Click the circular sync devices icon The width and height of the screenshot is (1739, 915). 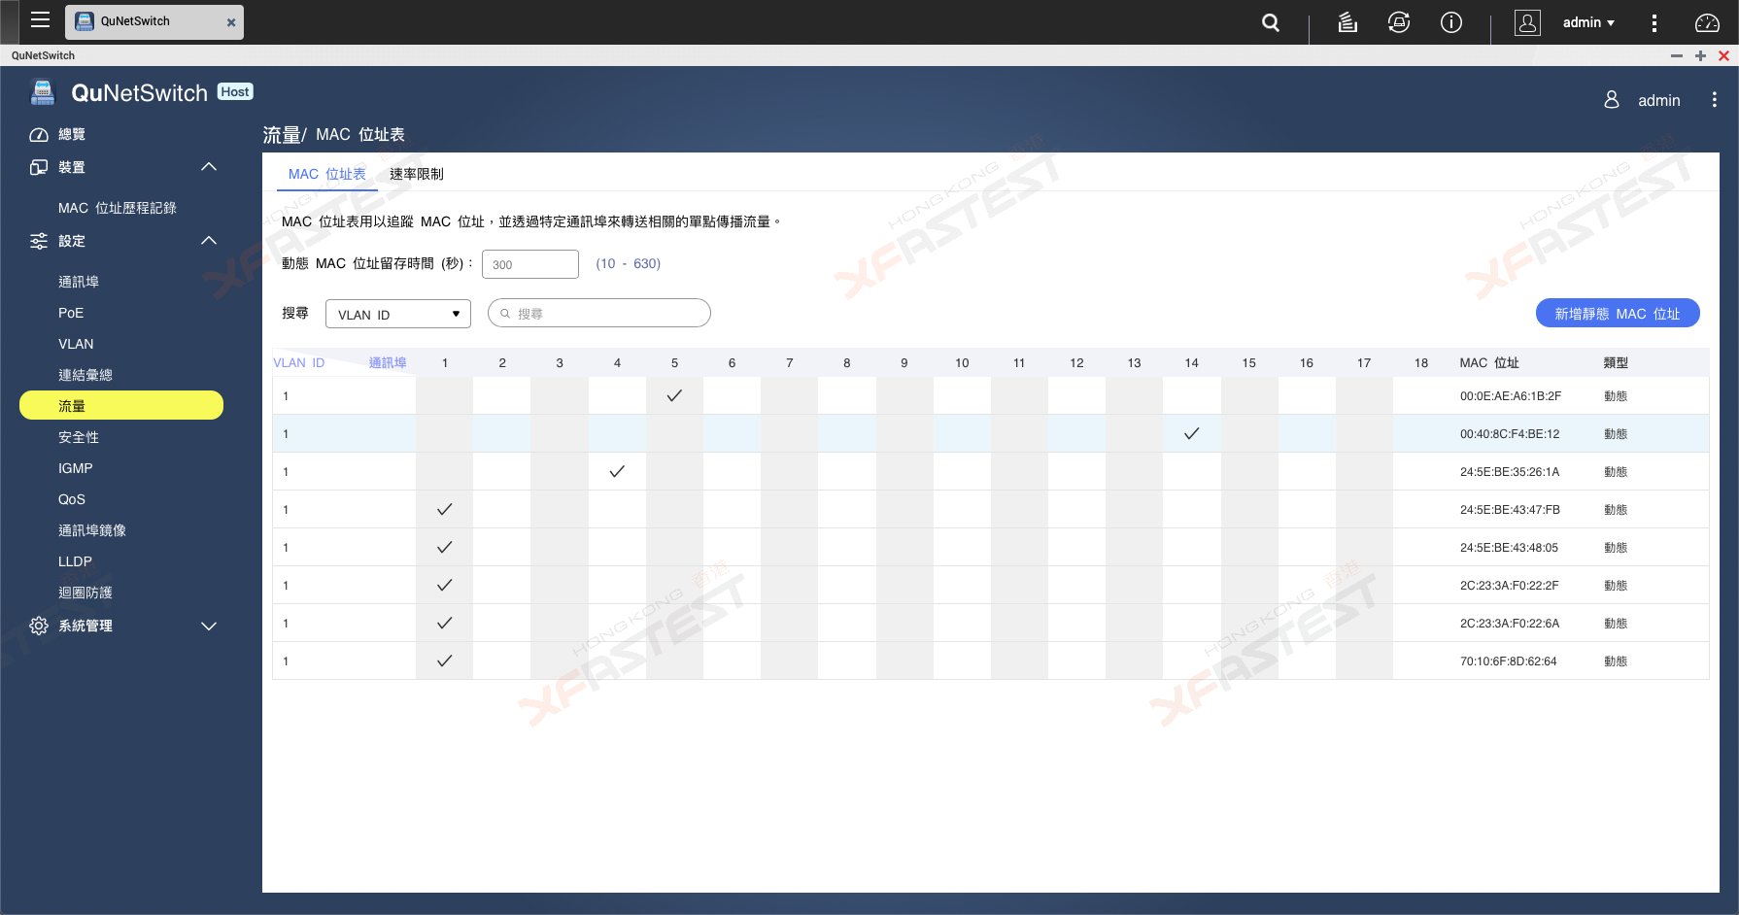click(1399, 22)
